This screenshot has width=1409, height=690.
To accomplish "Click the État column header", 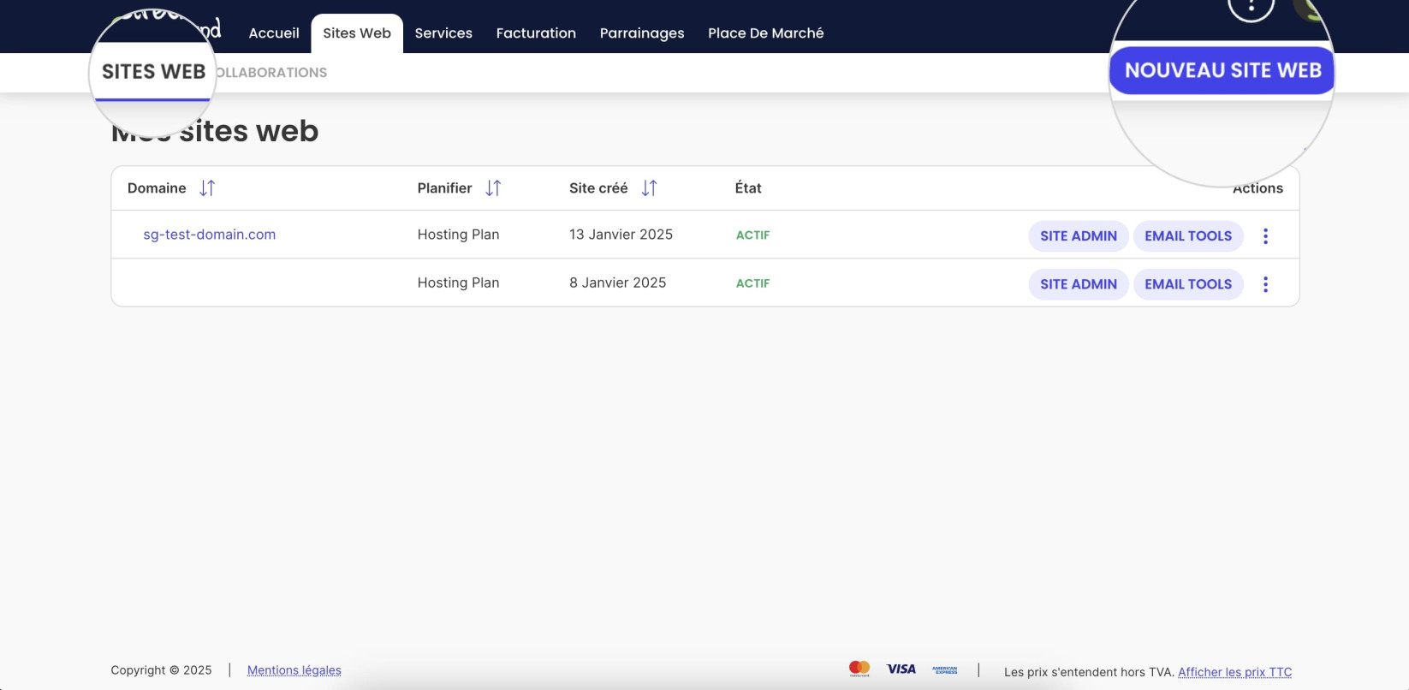I will 748,188.
